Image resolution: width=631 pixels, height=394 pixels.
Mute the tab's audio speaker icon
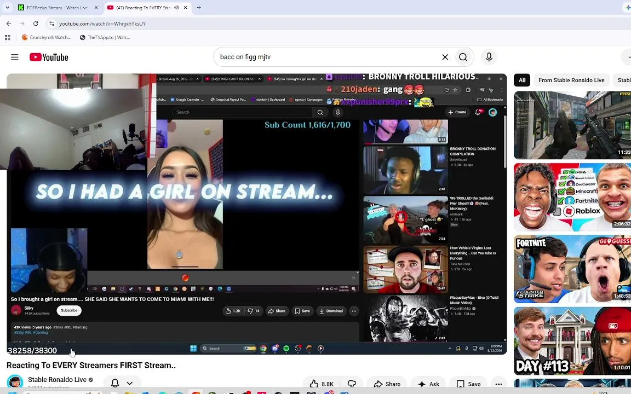(177, 8)
